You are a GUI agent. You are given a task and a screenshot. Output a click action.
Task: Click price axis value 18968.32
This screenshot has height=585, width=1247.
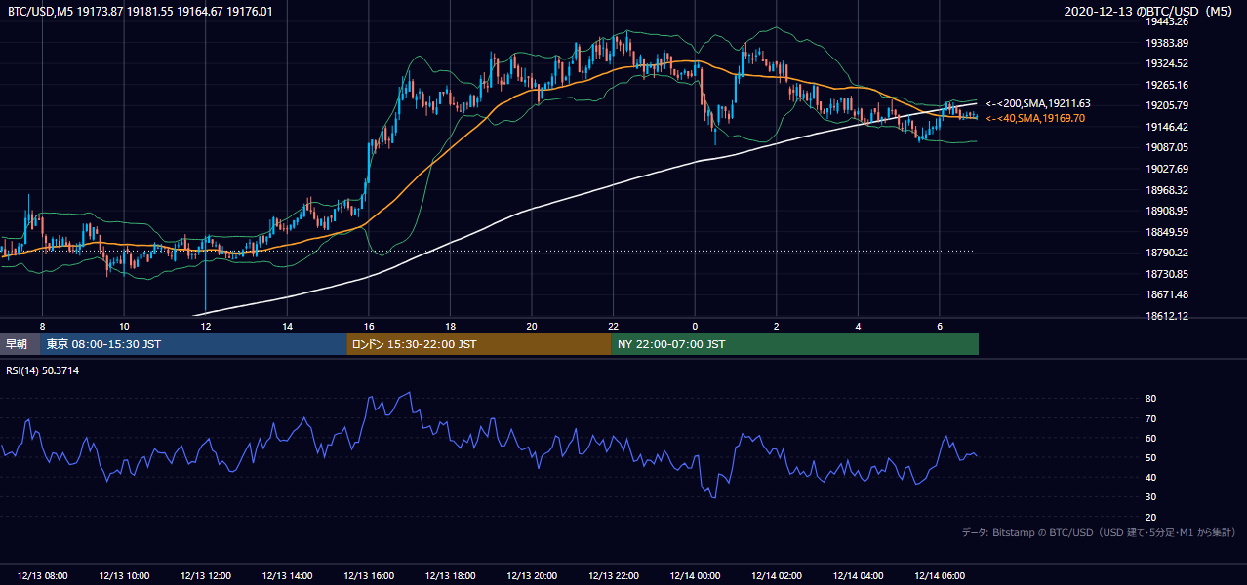point(1167,190)
